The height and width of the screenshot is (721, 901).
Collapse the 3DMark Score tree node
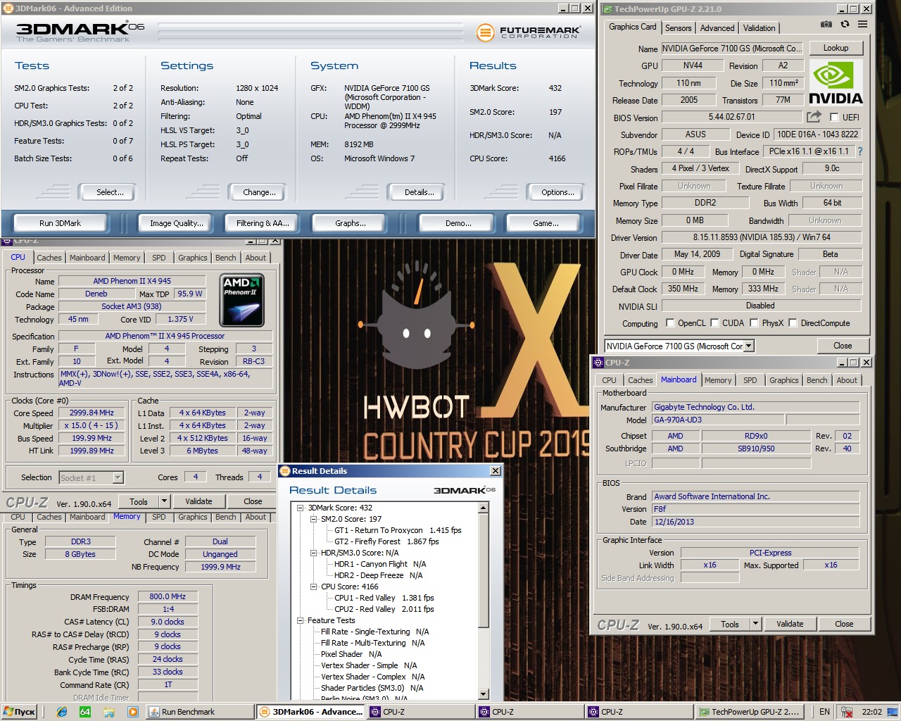(301, 508)
